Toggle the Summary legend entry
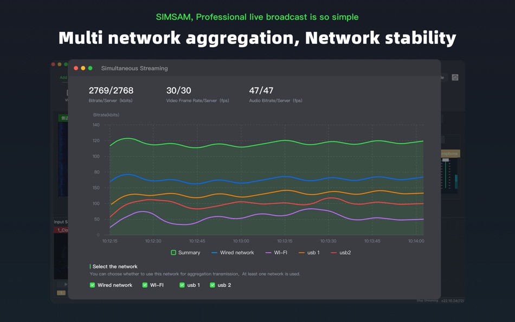 [185, 253]
